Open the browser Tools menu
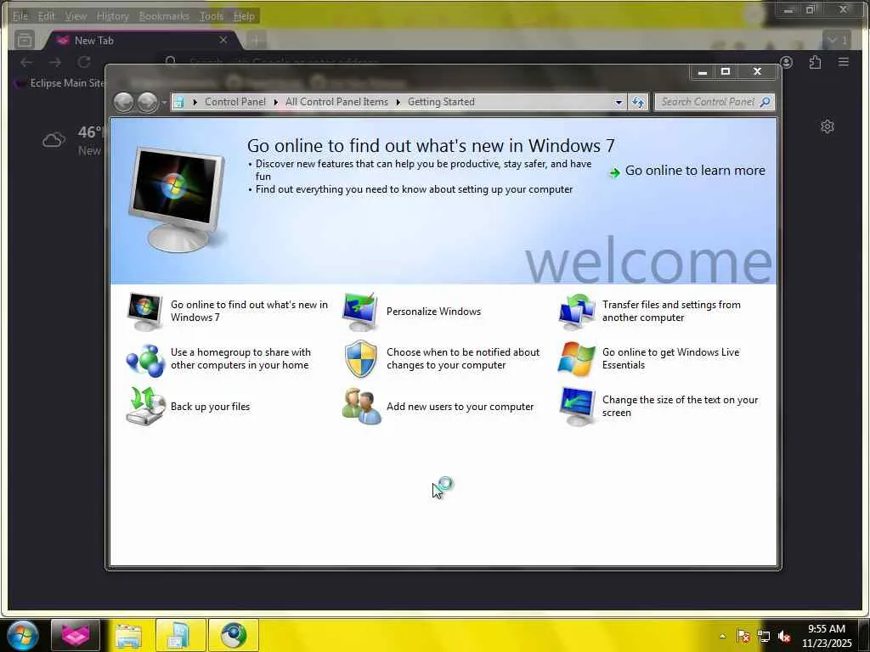Viewport: 870px width, 652px height. click(212, 16)
